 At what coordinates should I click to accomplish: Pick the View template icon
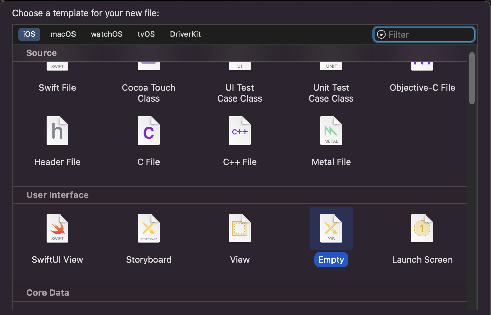tap(240, 228)
